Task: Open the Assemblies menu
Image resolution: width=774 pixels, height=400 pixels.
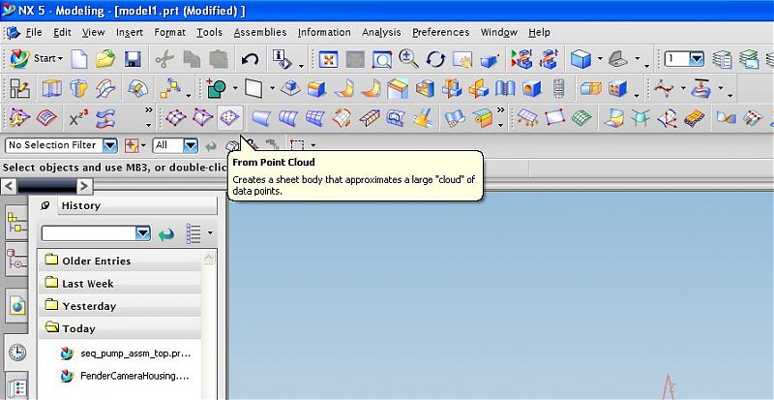Action: 260,32
